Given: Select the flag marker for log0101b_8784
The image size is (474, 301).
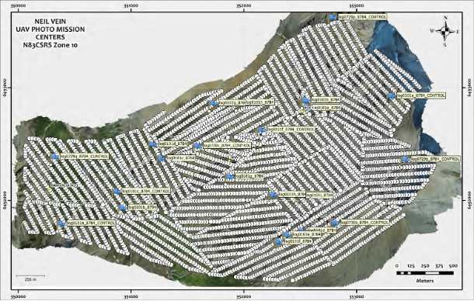Looking at the screenshot, I should 122,208.
